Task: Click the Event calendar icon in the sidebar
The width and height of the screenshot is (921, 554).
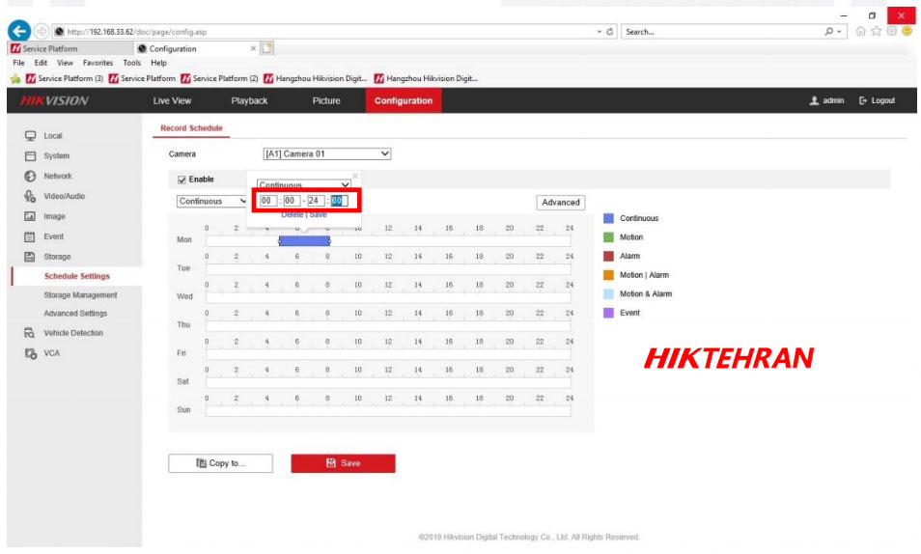Action: click(x=30, y=236)
